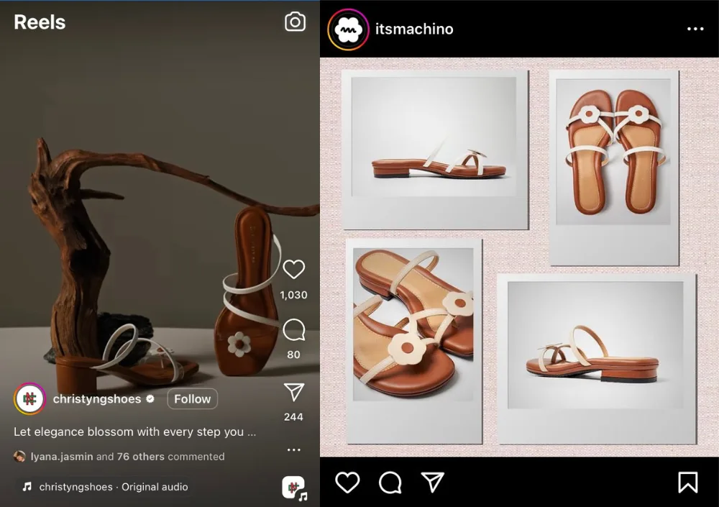
Task: Open christyngshoes Original audio track
Action: point(113,487)
